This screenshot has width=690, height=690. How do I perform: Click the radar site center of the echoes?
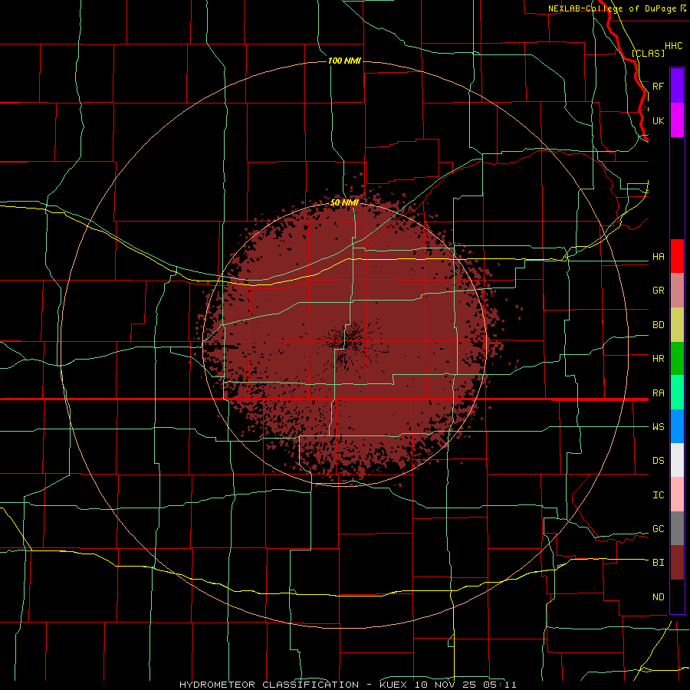point(344,343)
